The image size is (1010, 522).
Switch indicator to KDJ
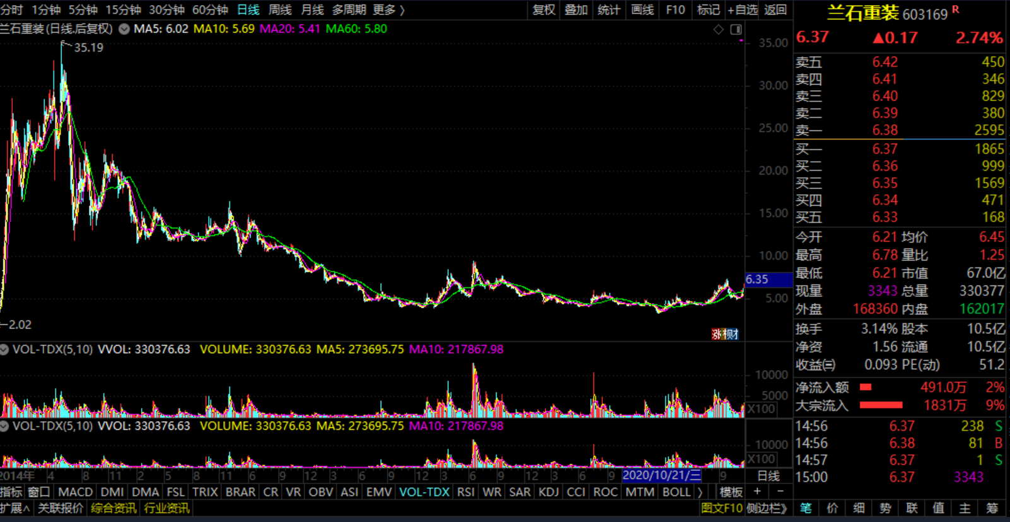coord(549,492)
